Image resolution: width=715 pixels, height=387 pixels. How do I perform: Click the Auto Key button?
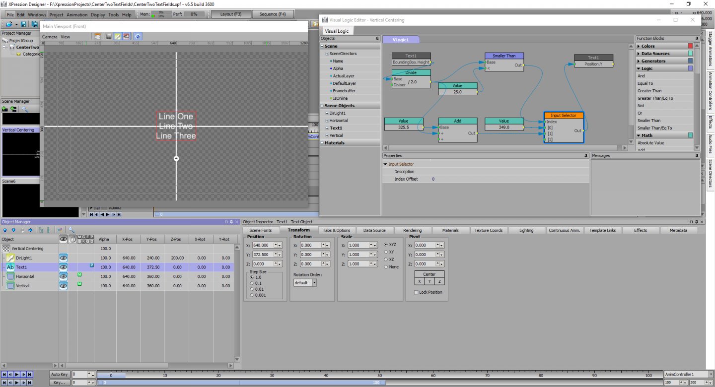click(59, 374)
